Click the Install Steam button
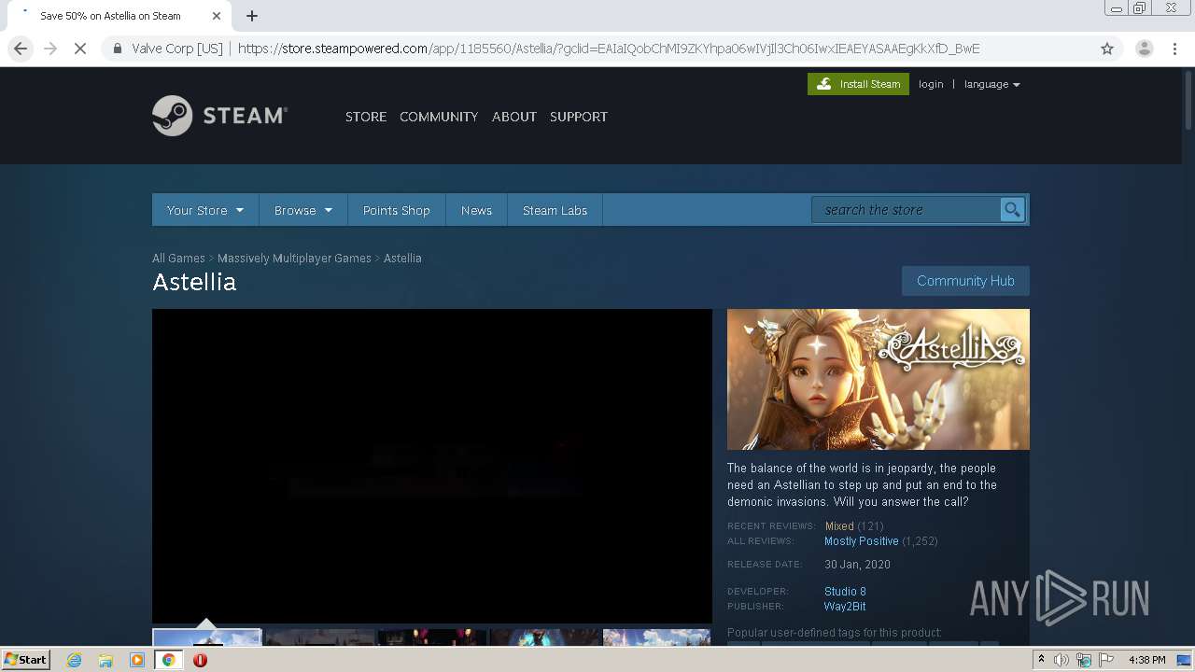Viewport: 1195px width, 672px height. click(x=858, y=84)
